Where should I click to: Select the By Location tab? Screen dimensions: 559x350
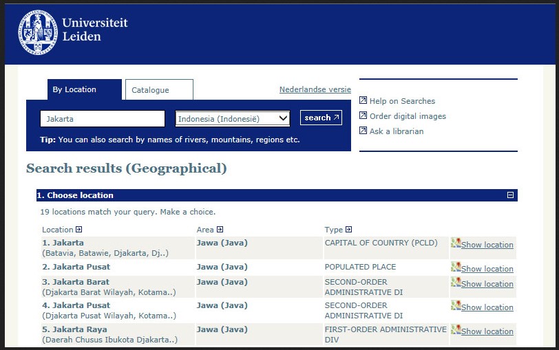75,89
